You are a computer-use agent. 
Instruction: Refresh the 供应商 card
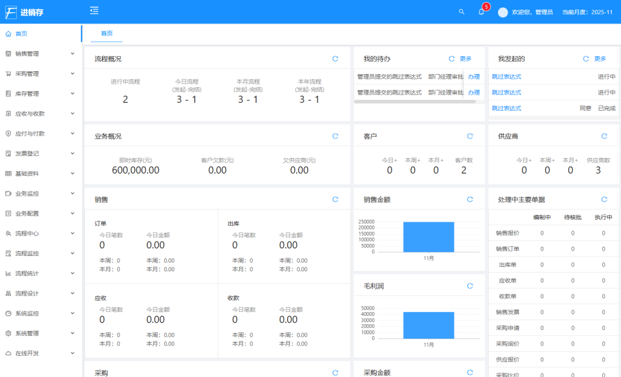point(604,136)
